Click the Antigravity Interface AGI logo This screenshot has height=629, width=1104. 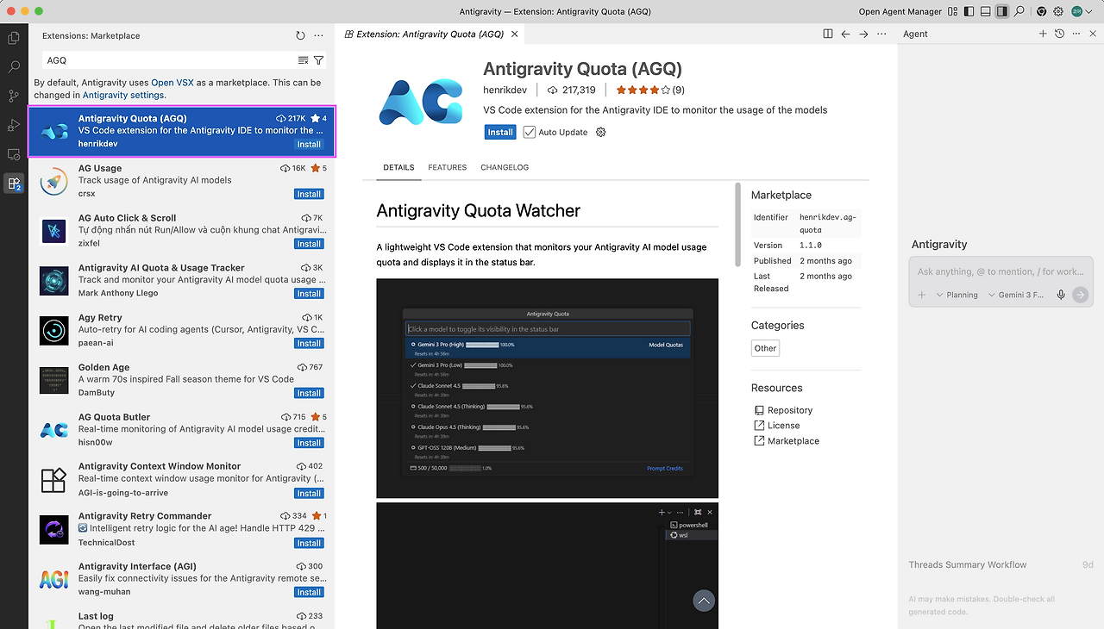(54, 579)
